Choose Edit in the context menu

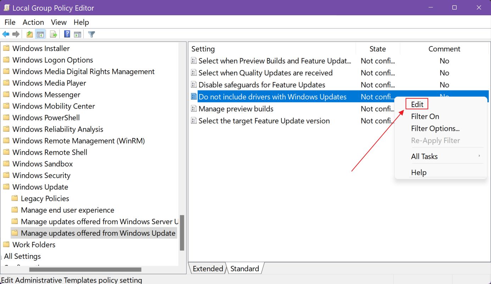[417, 104]
